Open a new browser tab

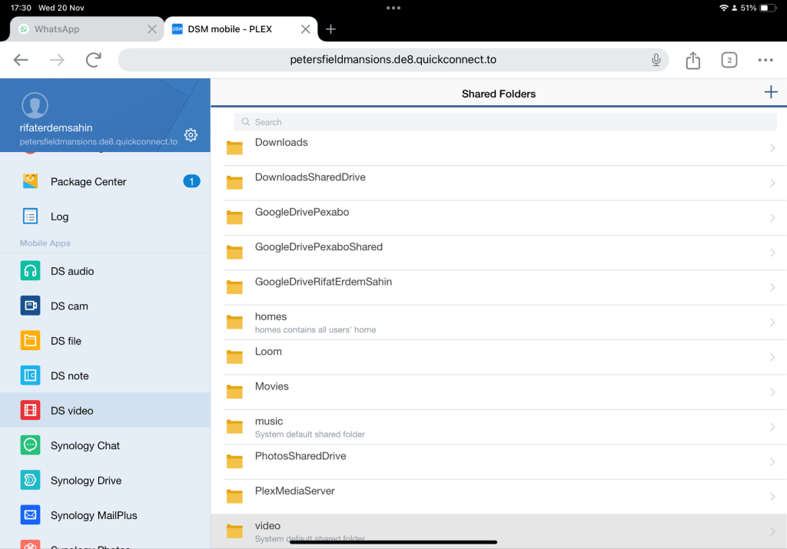(330, 29)
